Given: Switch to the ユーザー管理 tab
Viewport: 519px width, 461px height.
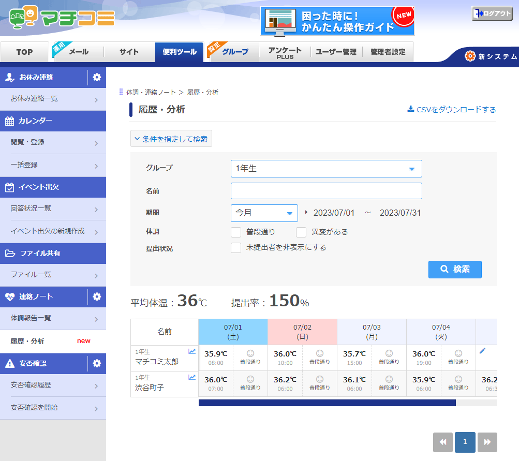Looking at the screenshot, I should click(336, 52).
